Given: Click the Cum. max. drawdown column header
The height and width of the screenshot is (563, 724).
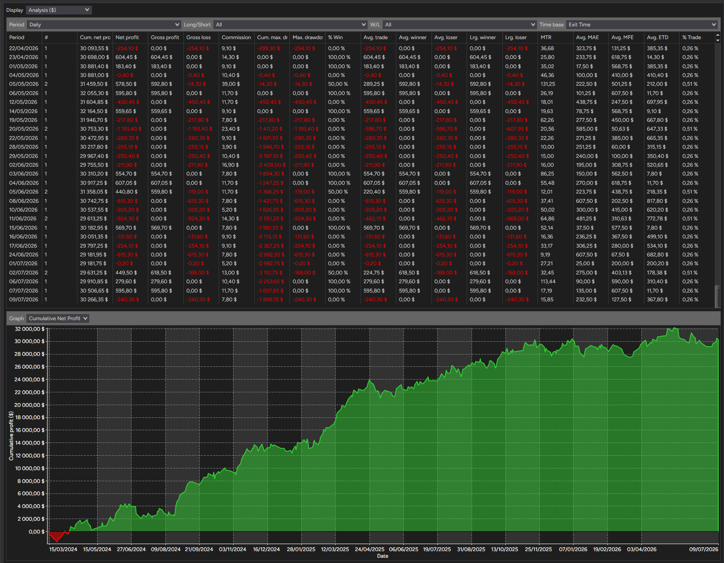Looking at the screenshot, I should pos(272,37).
